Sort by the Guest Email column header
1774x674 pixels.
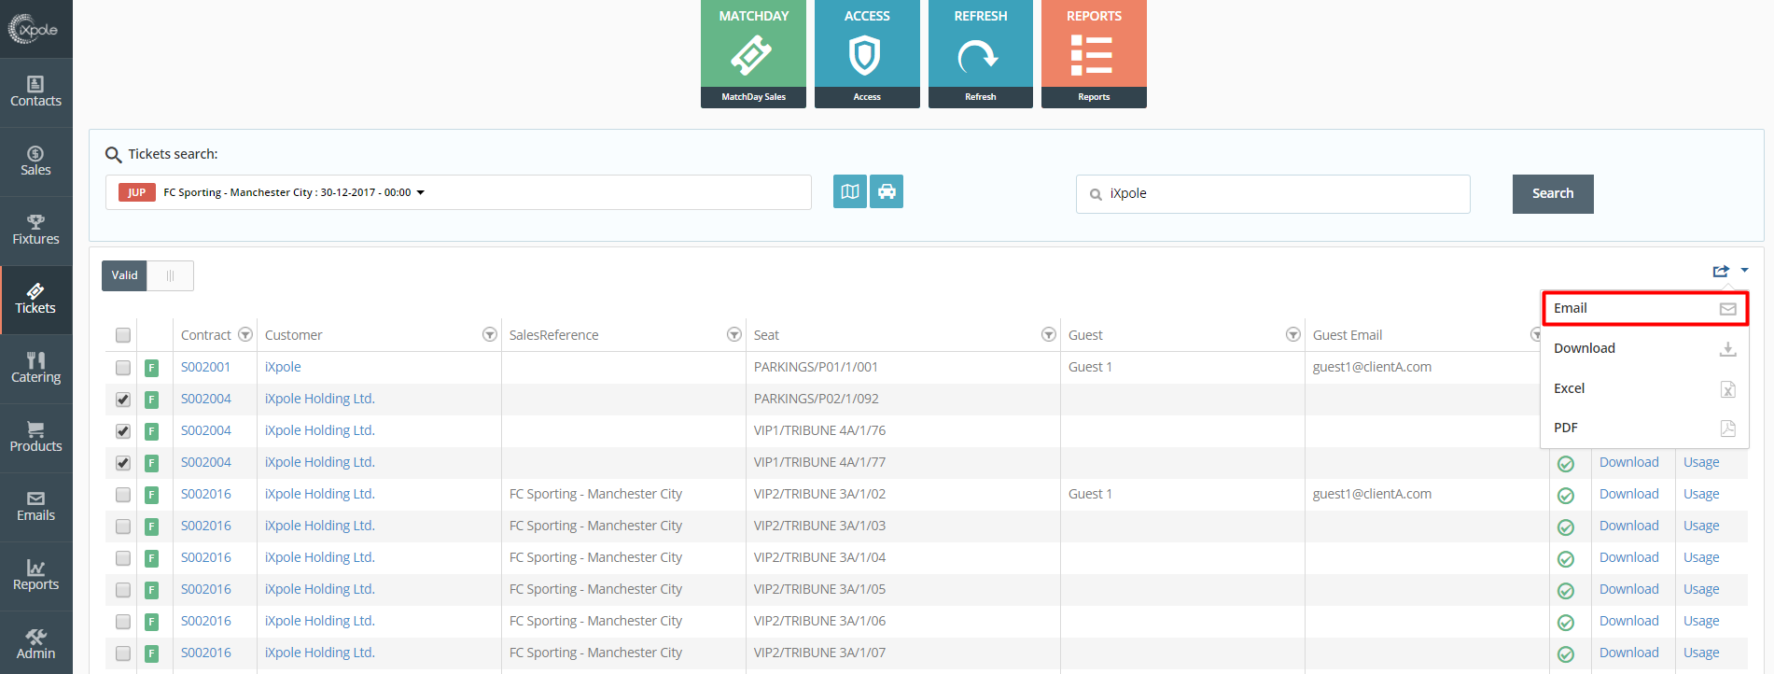pos(1348,335)
